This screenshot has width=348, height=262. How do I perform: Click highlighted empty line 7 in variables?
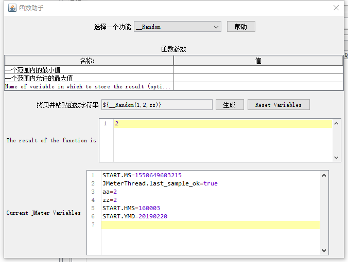click(211, 225)
